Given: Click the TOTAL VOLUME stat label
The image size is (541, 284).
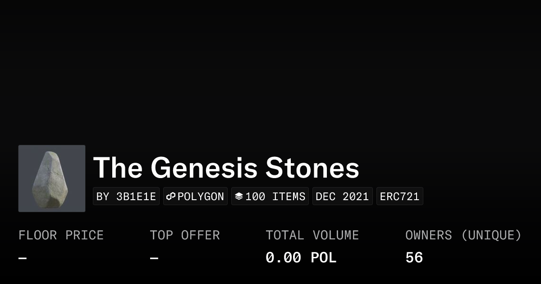Looking at the screenshot, I should pyautogui.click(x=312, y=235).
